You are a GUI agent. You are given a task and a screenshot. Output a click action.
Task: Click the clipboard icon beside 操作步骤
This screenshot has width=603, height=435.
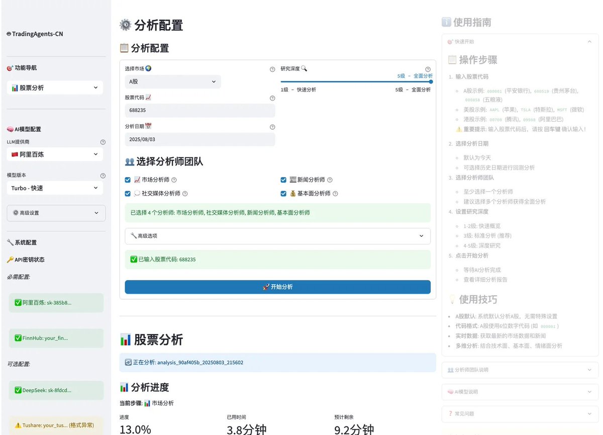click(452, 60)
